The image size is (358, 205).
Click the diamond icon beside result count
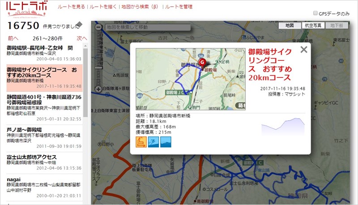80,24
